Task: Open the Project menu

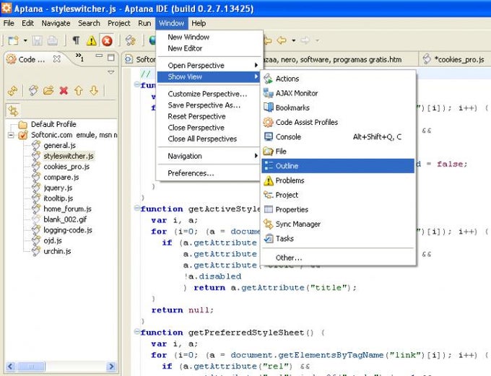Action: click(x=118, y=24)
